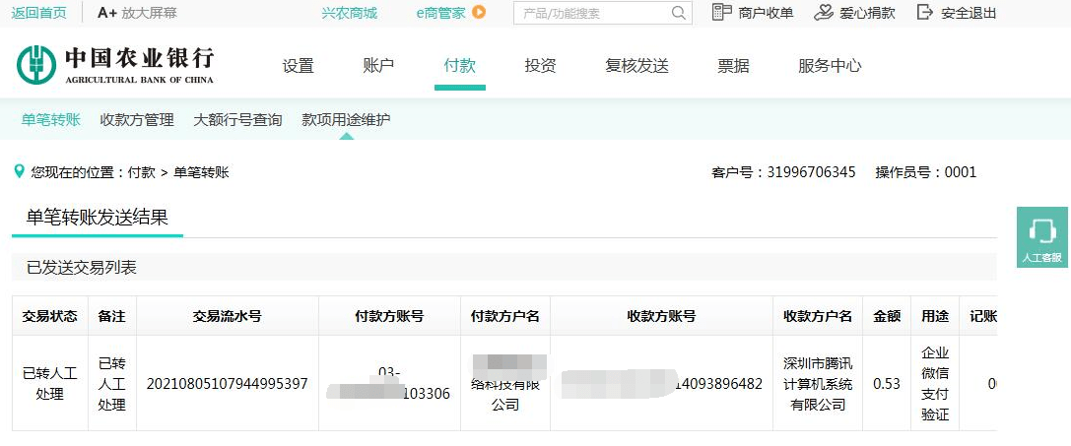Open the 服务中心 menu
Screen dimensions: 1071x446
[x=830, y=66]
